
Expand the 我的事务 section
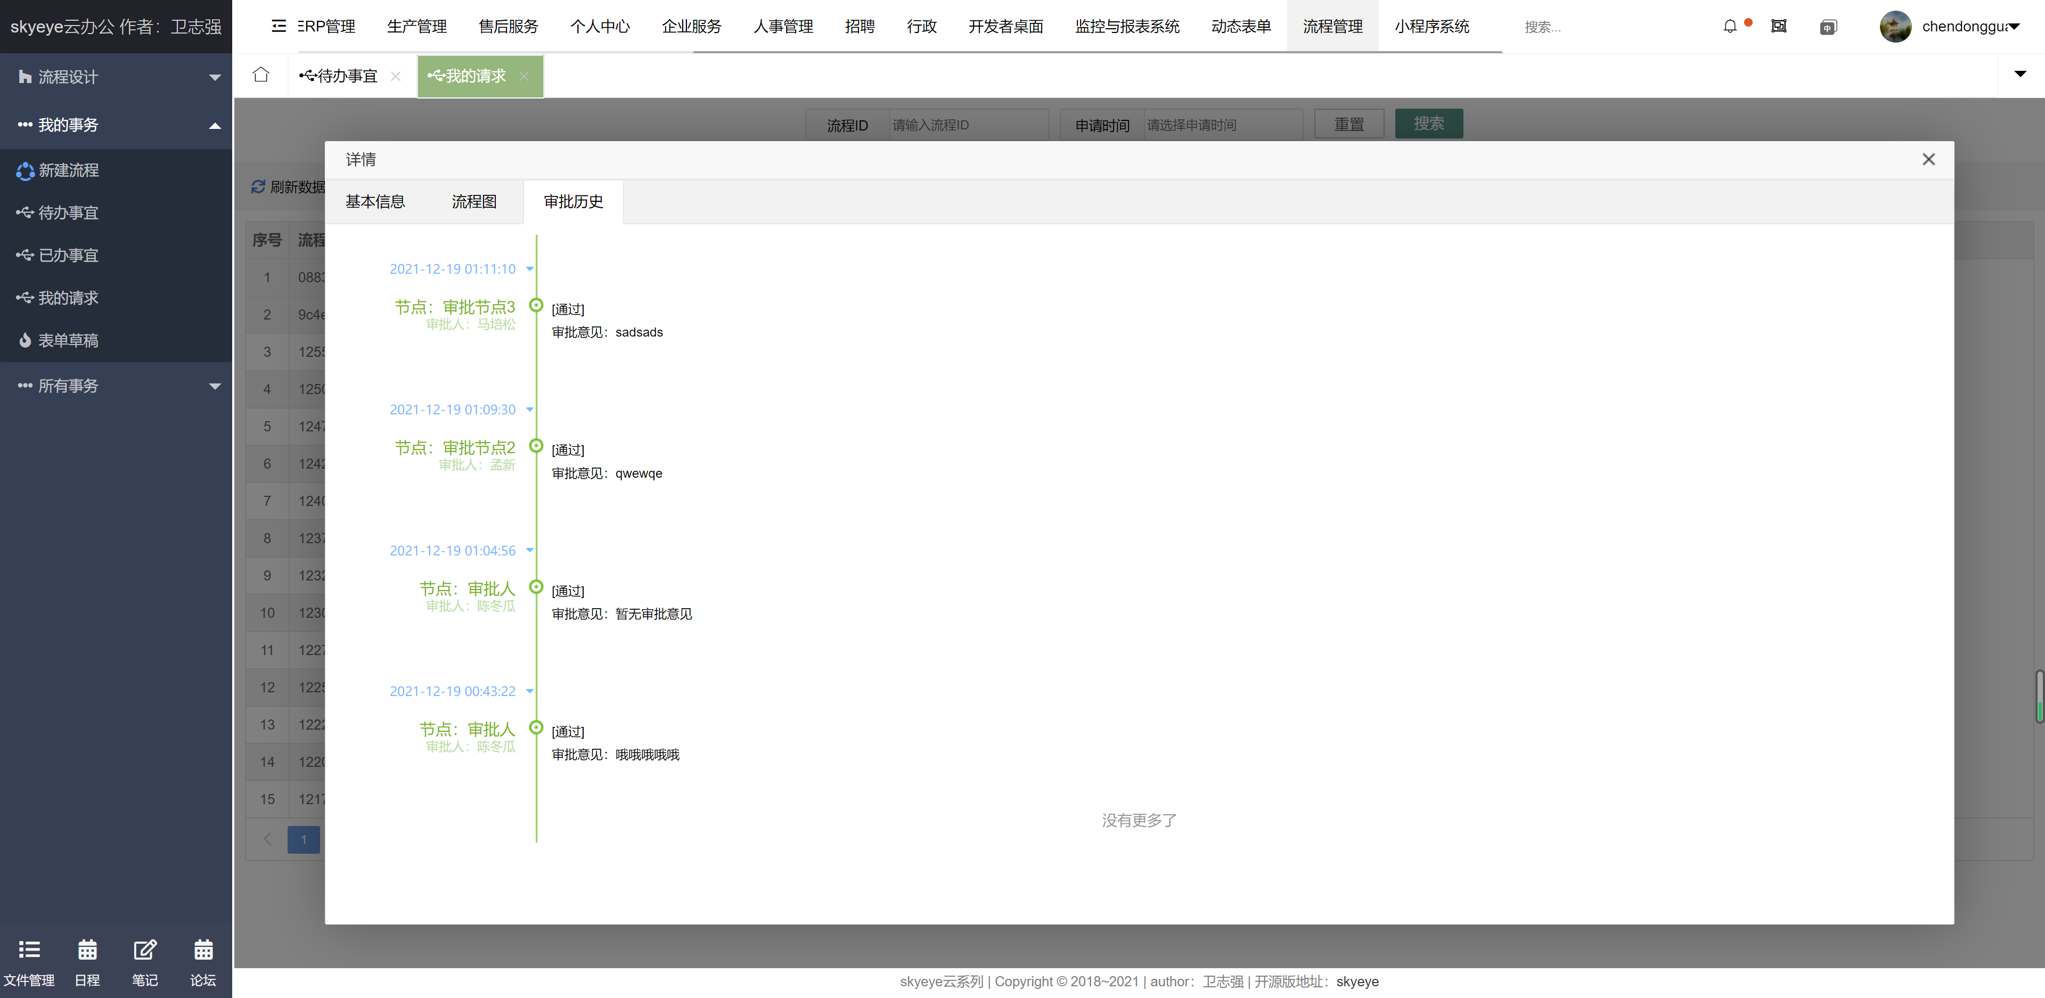(116, 124)
